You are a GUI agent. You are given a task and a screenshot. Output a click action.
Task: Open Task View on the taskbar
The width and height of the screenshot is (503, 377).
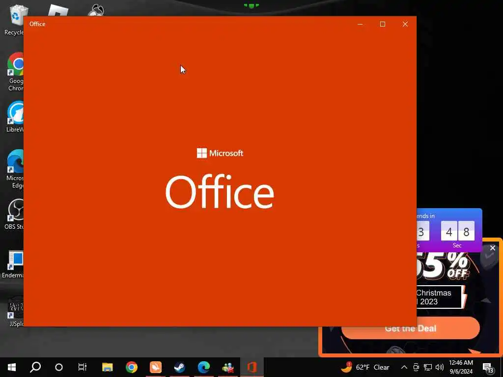(x=83, y=367)
